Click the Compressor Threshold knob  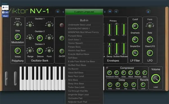[x=110, y=73]
